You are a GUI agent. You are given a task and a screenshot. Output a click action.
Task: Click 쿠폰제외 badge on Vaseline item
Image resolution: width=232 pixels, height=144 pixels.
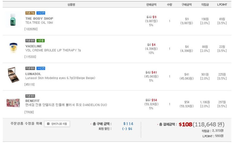tap(30, 41)
